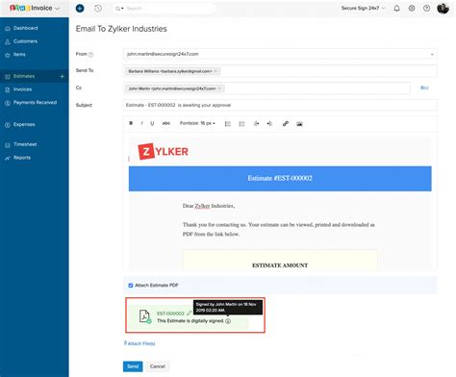Click the second indent icon in editor toolbar
Screen dimensions: 456x377
pyautogui.click(x=269, y=123)
